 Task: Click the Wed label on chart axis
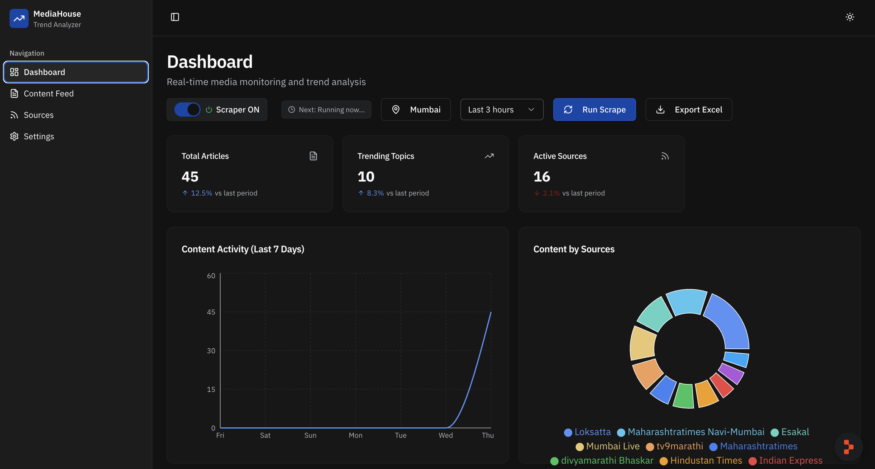coord(446,435)
